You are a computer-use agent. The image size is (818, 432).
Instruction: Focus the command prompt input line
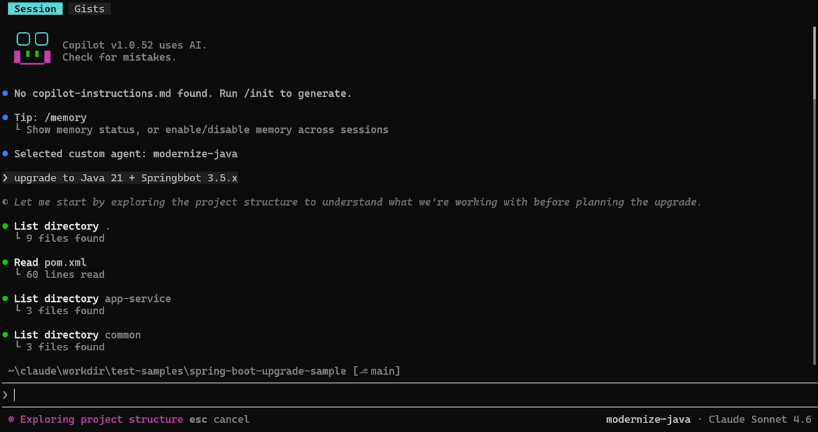409,395
